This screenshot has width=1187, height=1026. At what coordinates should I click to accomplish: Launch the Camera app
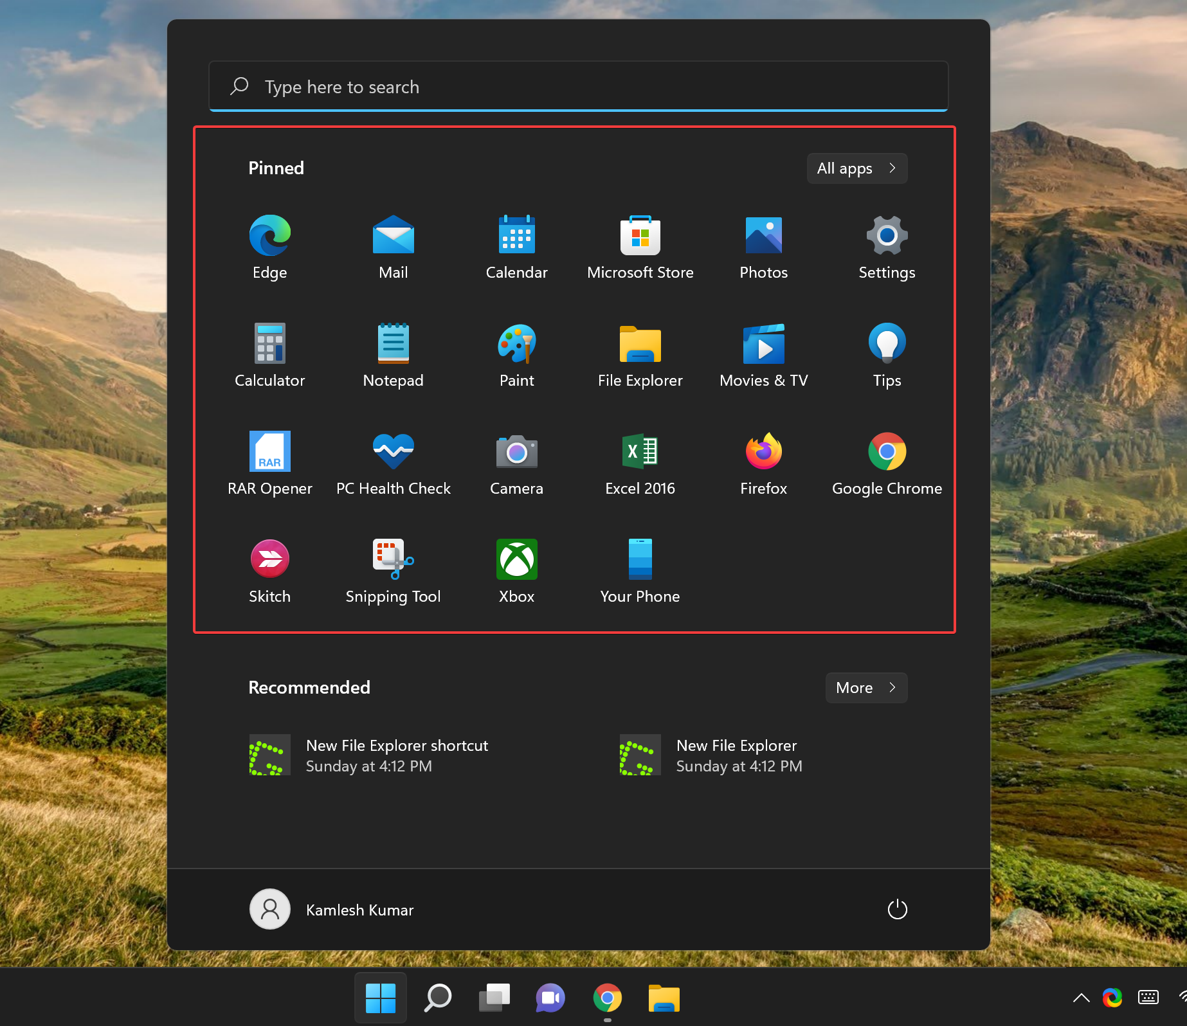pos(516,464)
